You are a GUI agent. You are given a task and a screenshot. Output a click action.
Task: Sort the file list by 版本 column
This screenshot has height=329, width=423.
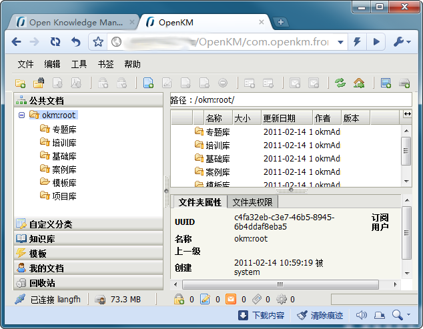(356, 118)
